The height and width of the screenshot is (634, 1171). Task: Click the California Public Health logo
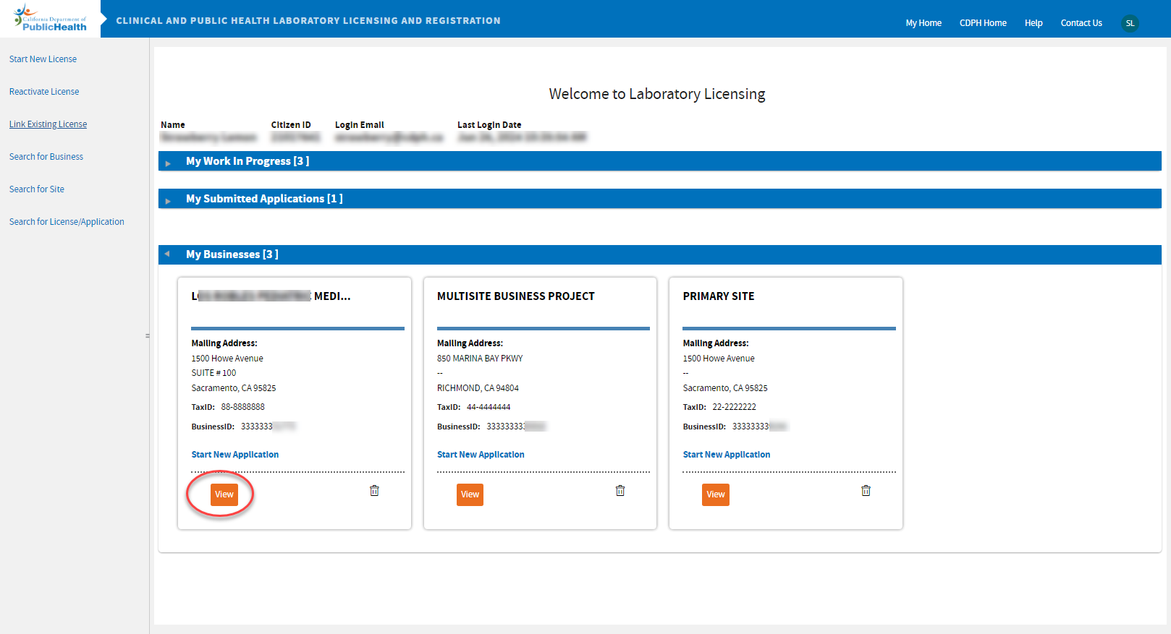(50, 19)
